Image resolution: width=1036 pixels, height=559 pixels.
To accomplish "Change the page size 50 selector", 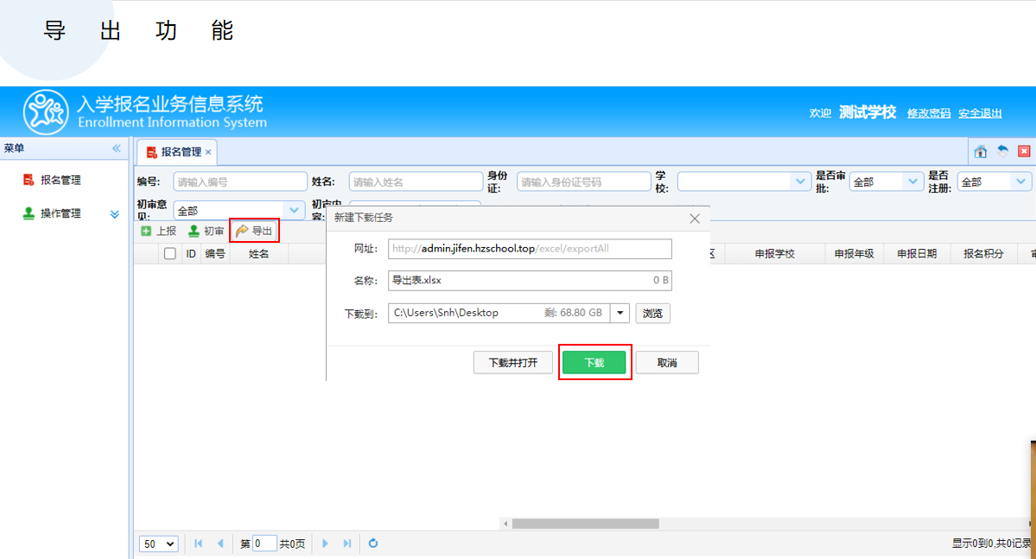I will coord(158,543).
